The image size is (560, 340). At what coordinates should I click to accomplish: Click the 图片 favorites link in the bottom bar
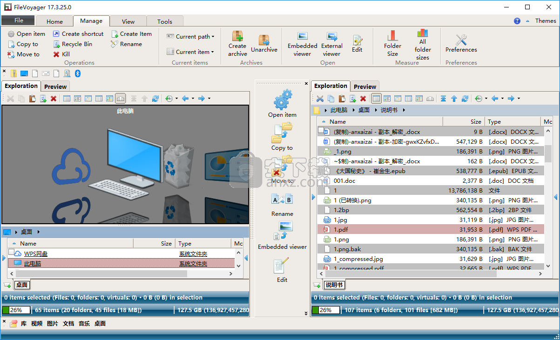coord(53,323)
